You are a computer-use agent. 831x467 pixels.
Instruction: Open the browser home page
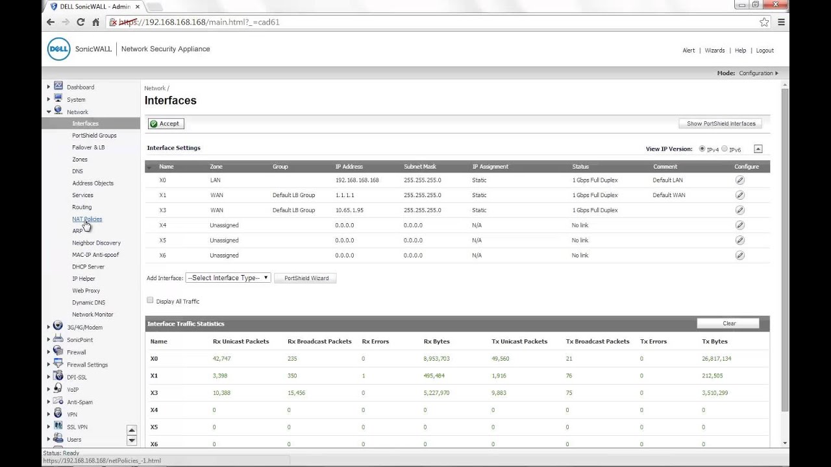(x=95, y=22)
